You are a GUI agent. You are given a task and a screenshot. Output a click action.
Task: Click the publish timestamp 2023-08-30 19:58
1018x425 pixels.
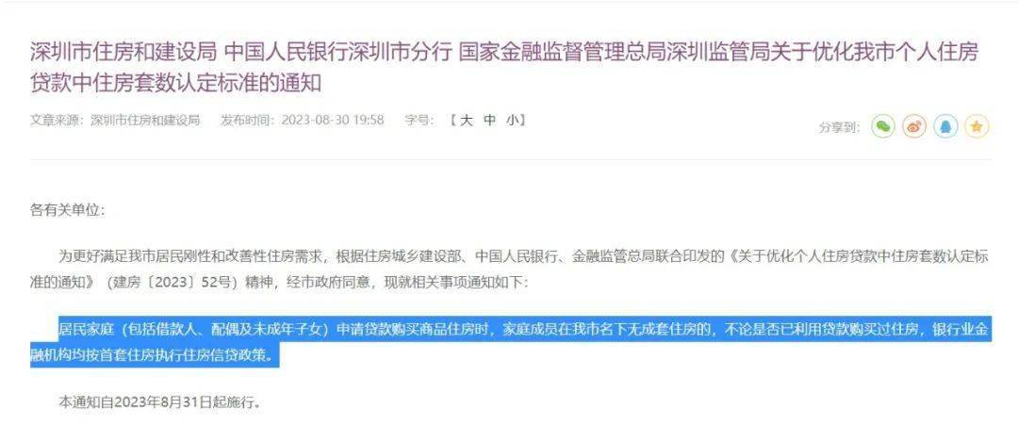coord(333,120)
